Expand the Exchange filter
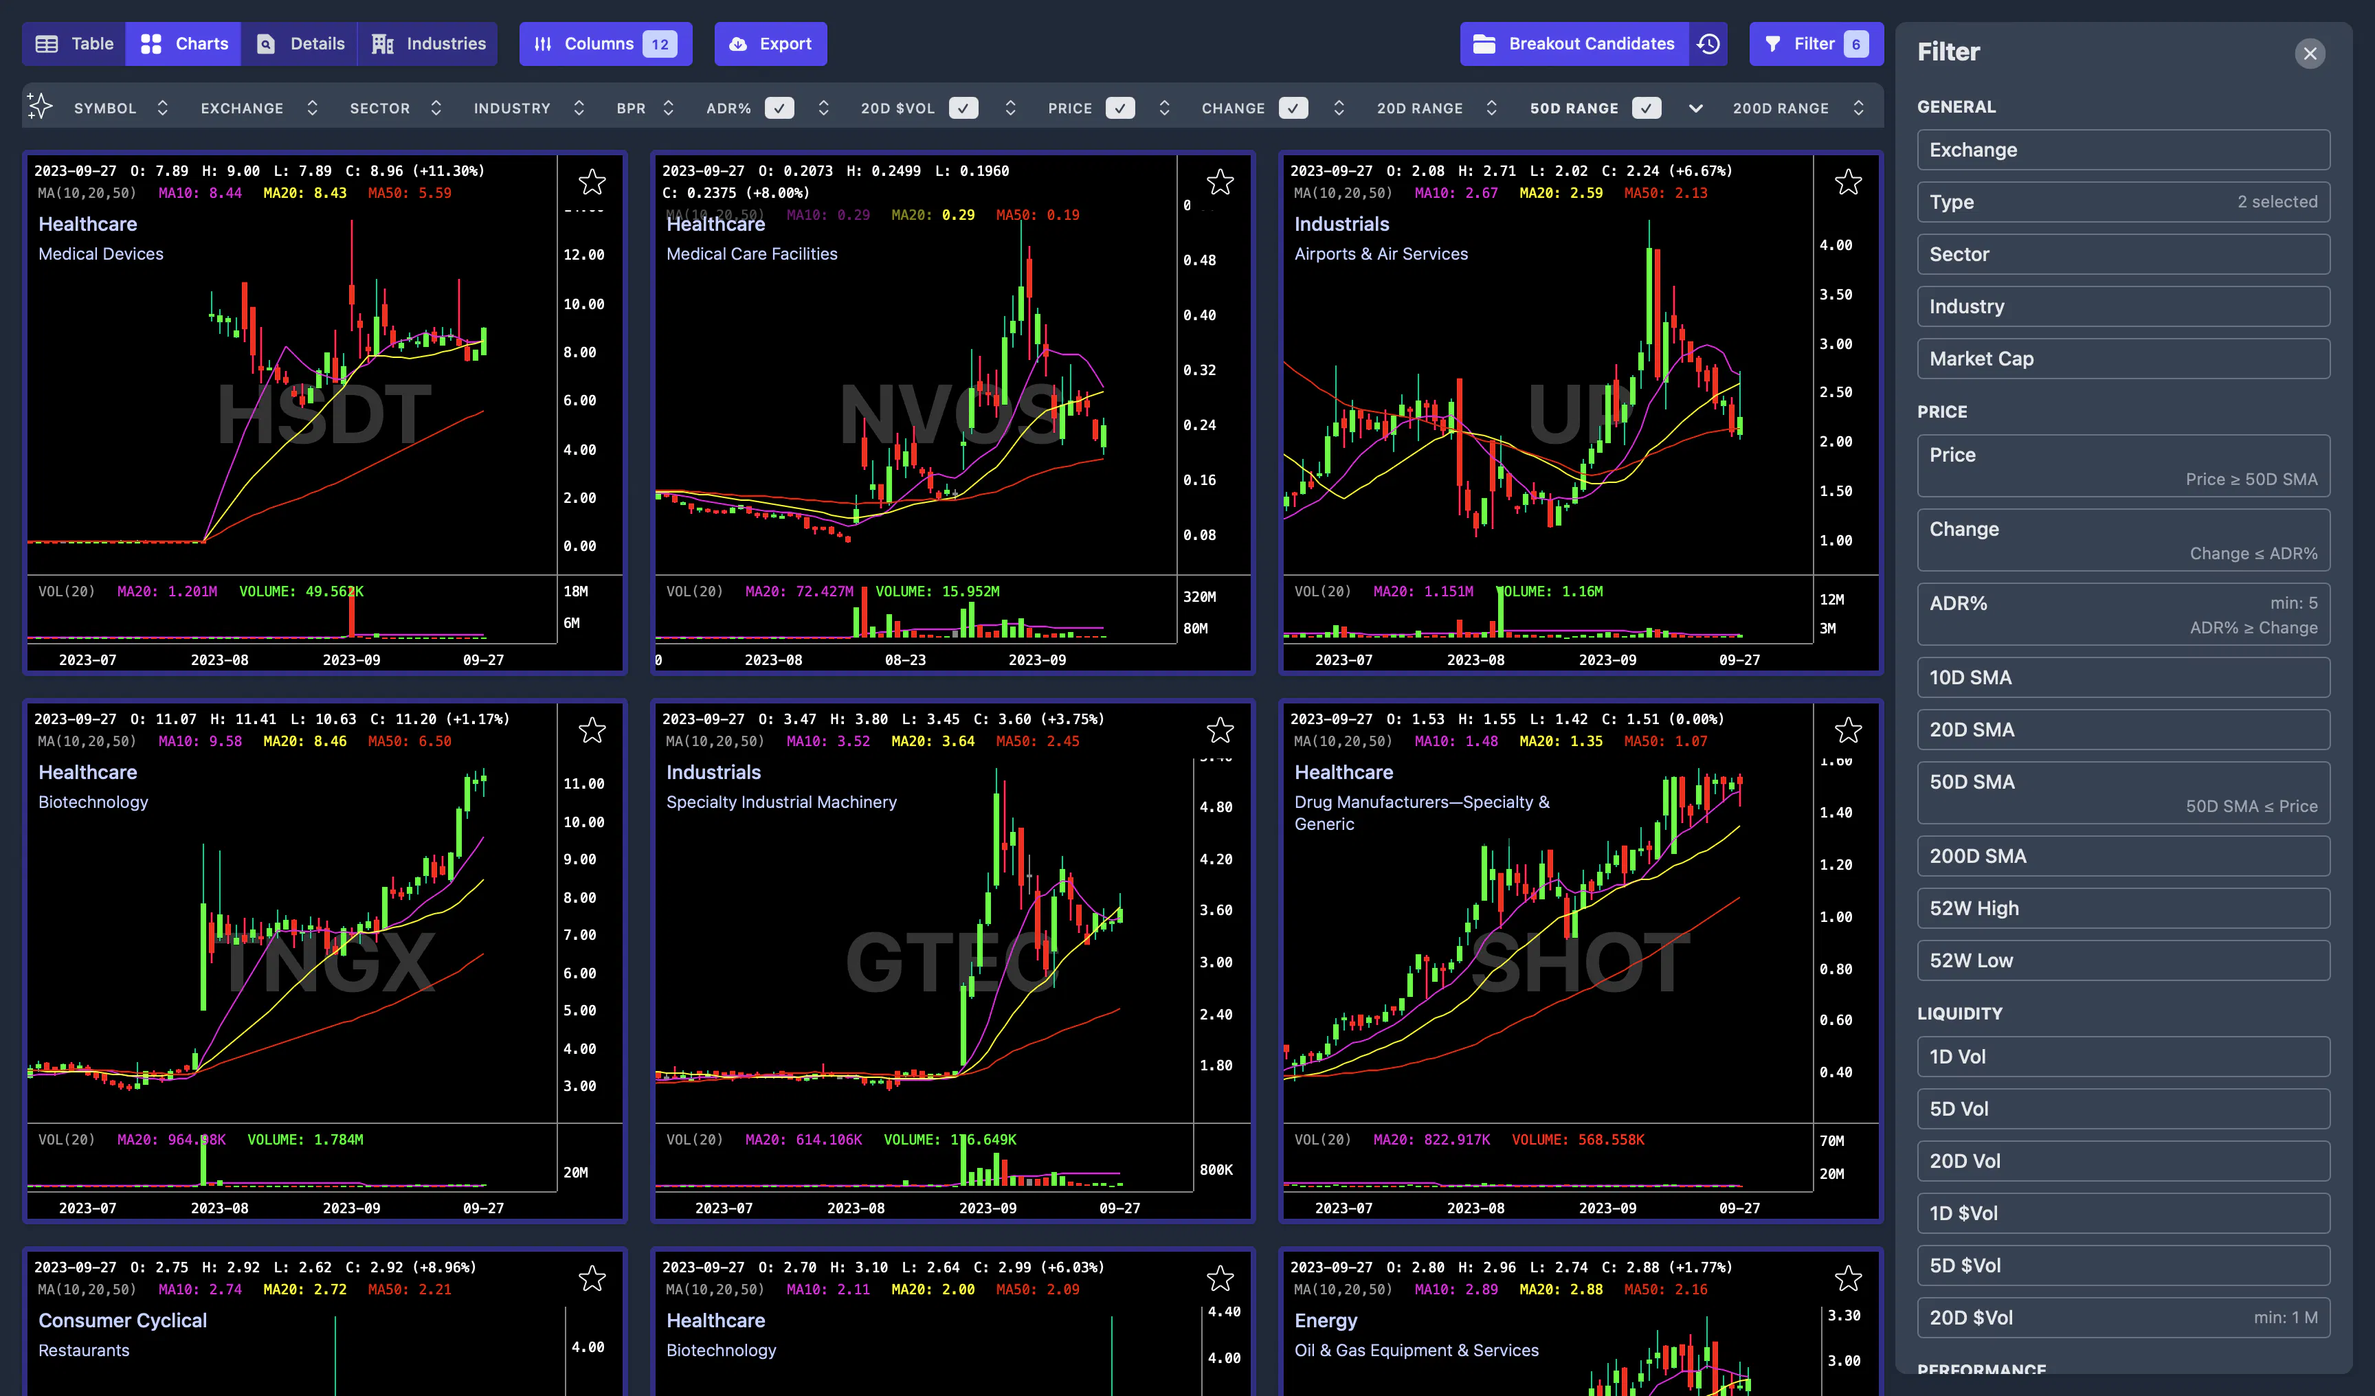2375x1396 pixels. pyautogui.click(x=2123, y=150)
